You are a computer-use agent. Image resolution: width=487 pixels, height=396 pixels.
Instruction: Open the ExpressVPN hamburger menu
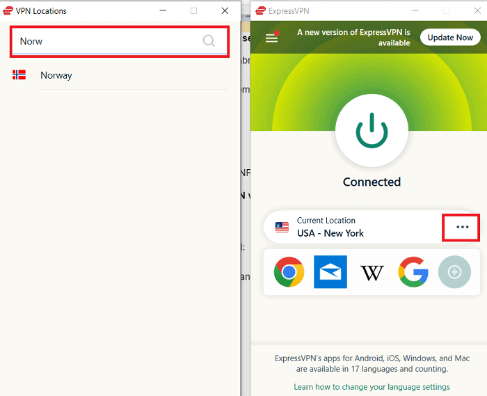(271, 38)
